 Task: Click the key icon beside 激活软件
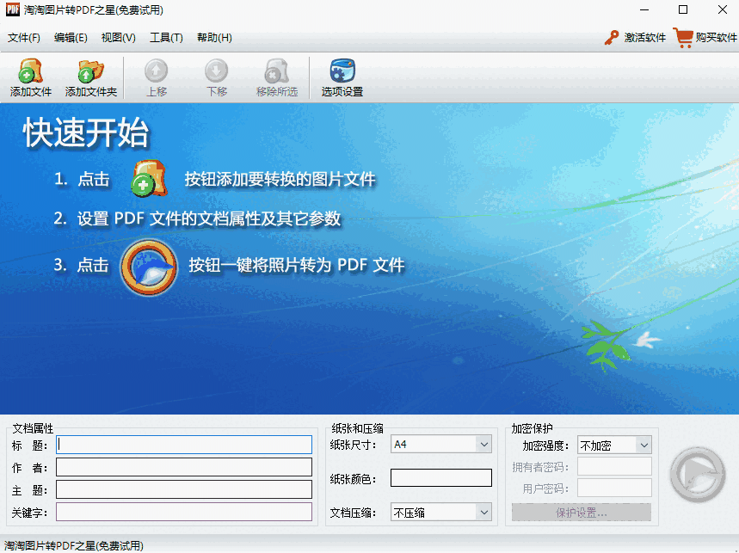click(x=607, y=38)
